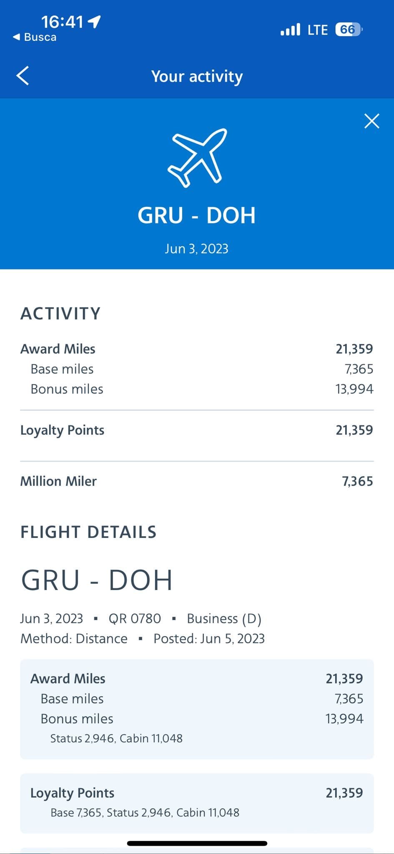Tap the home indicator bar at bottom
Image resolution: width=394 pixels, height=854 pixels.
(x=197, y=844)
